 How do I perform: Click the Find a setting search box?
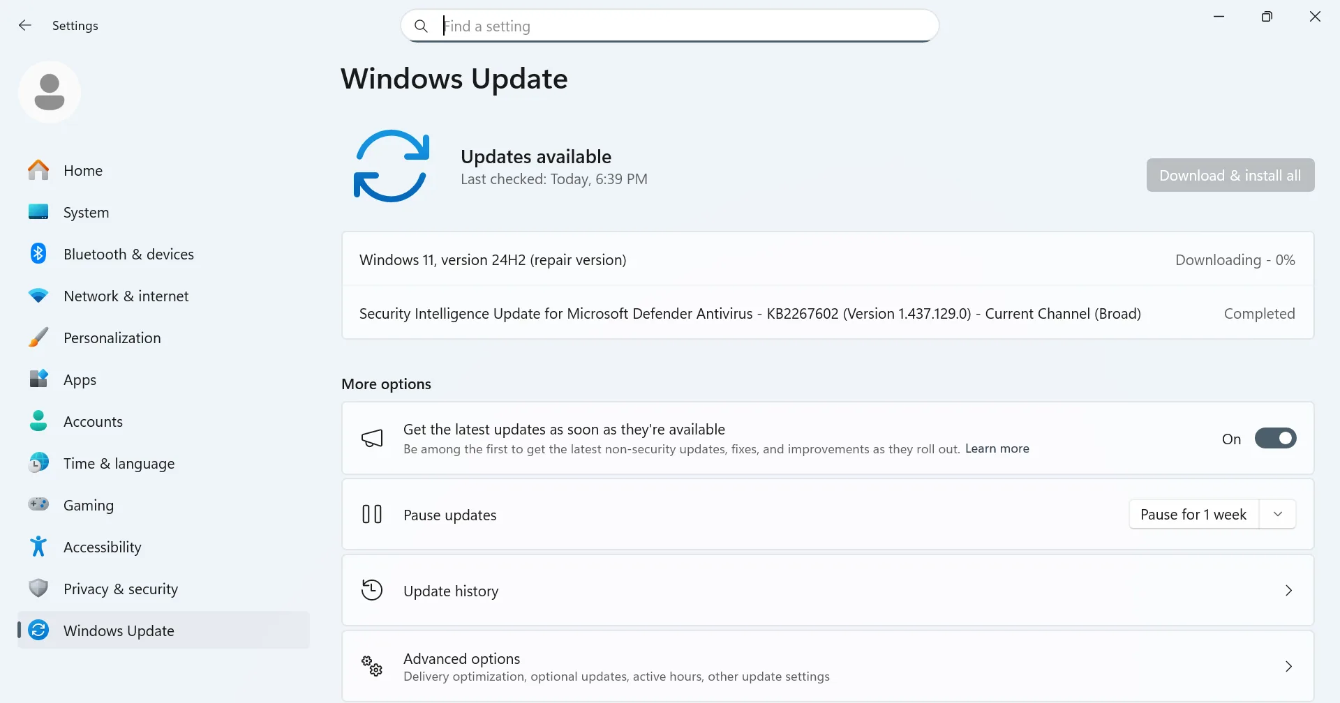click(669, 26)
